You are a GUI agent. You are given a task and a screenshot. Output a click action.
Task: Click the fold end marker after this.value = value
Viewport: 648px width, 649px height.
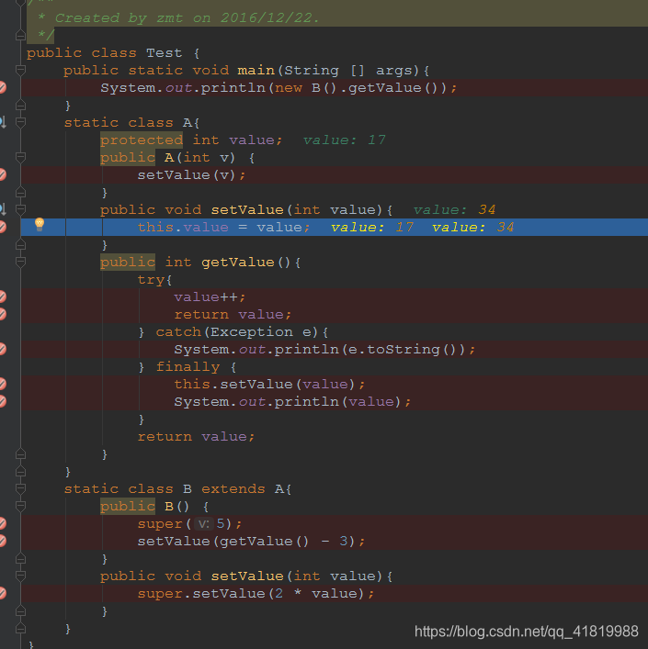pos(20,245)
